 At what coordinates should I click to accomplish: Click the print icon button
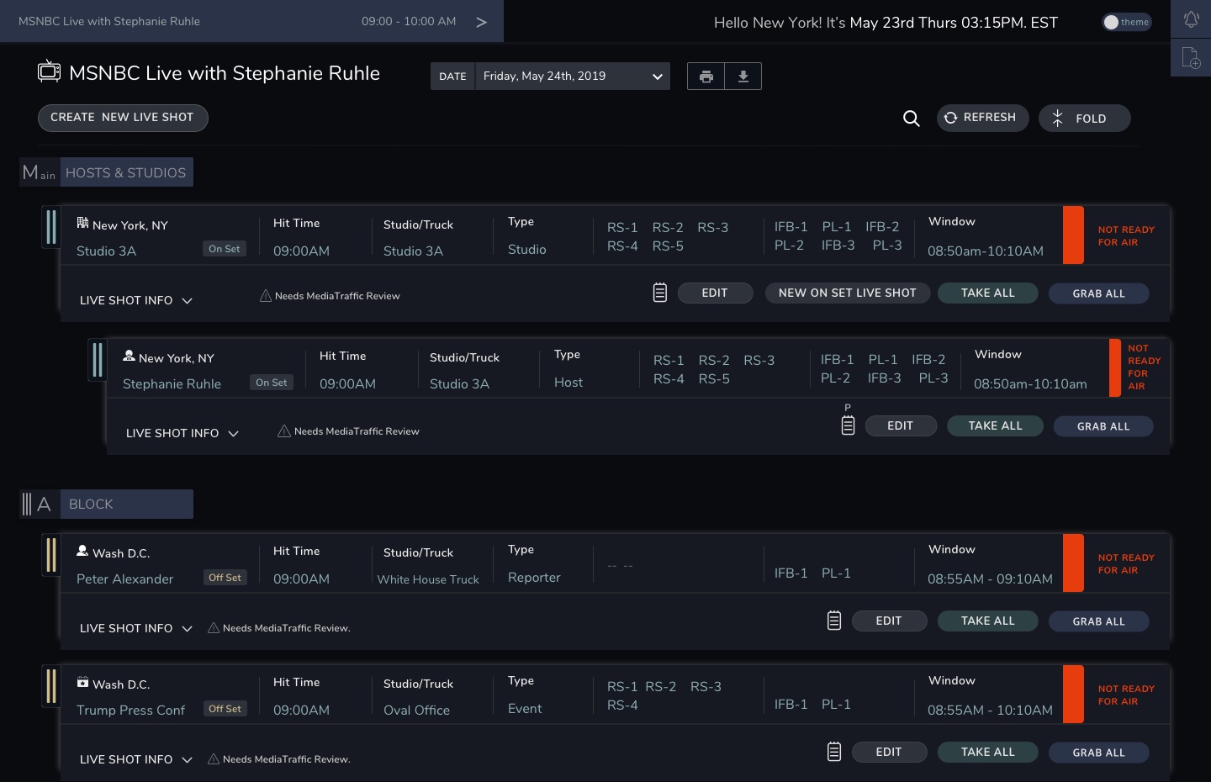tap(706, 77)
